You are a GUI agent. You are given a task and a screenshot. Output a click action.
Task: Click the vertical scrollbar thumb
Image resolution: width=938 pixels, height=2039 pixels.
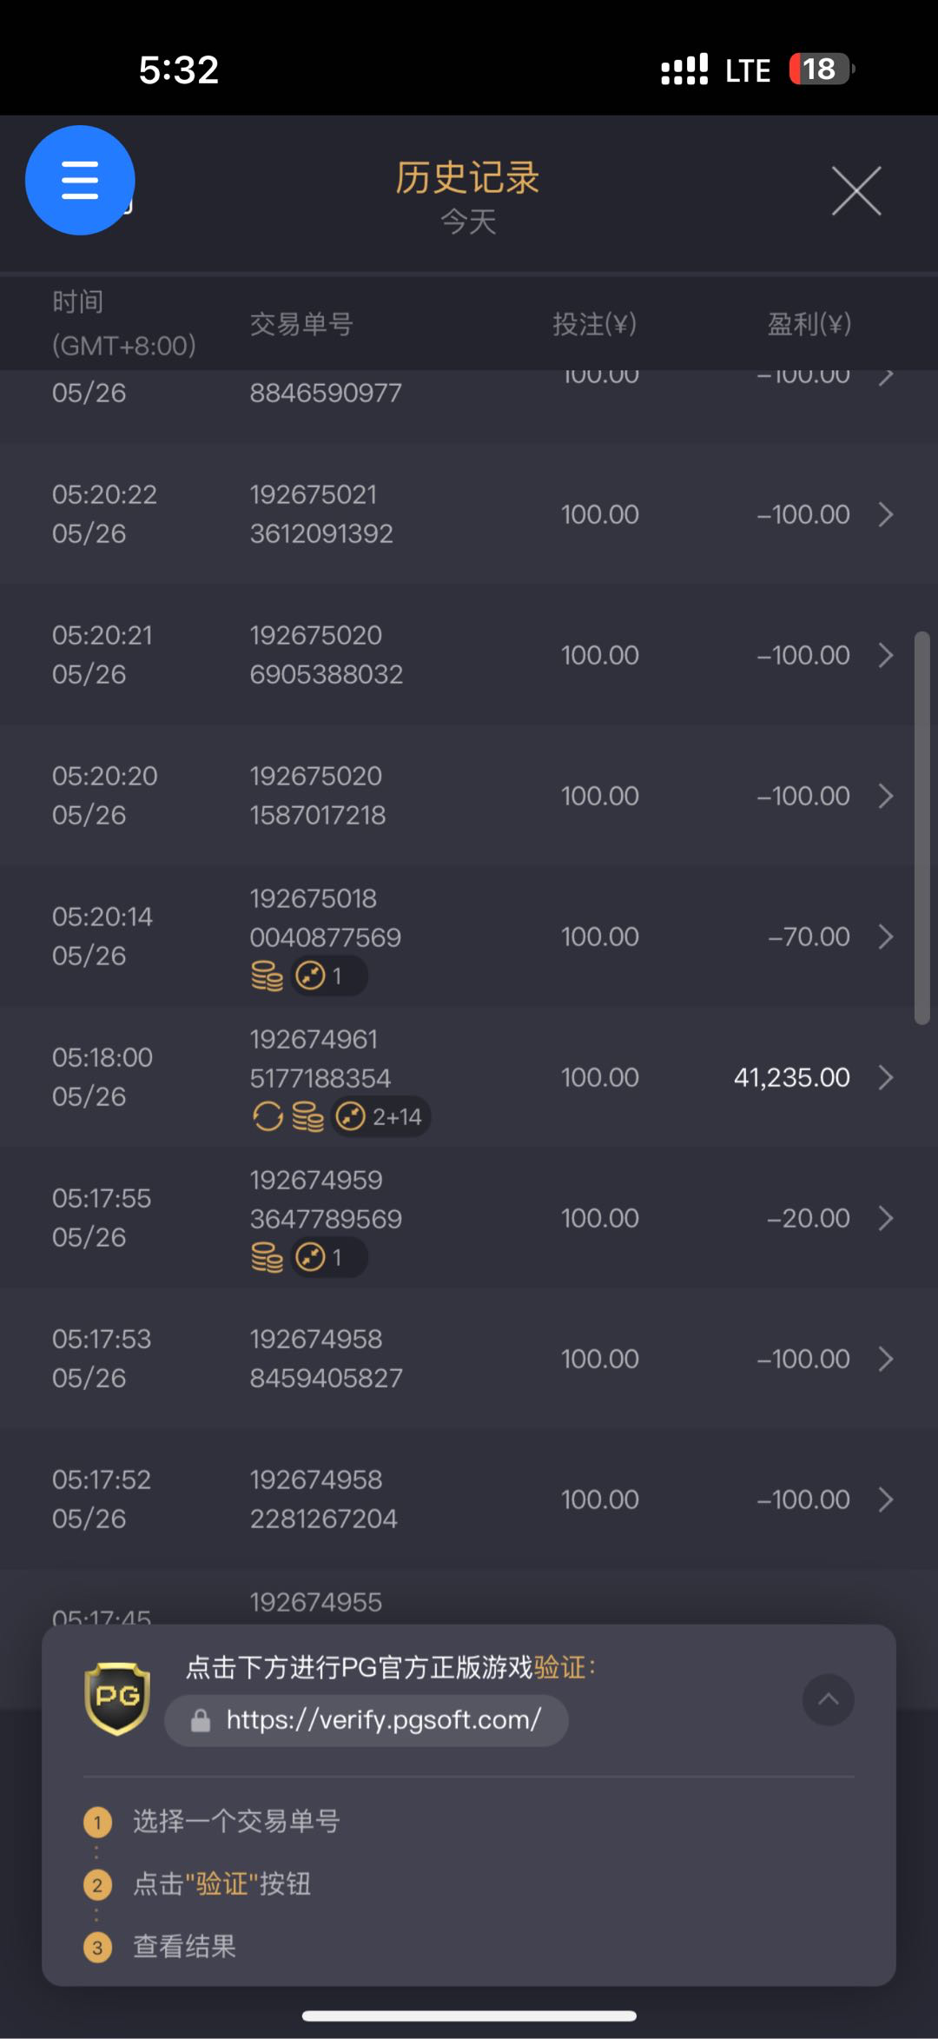[x=921, y=828]
